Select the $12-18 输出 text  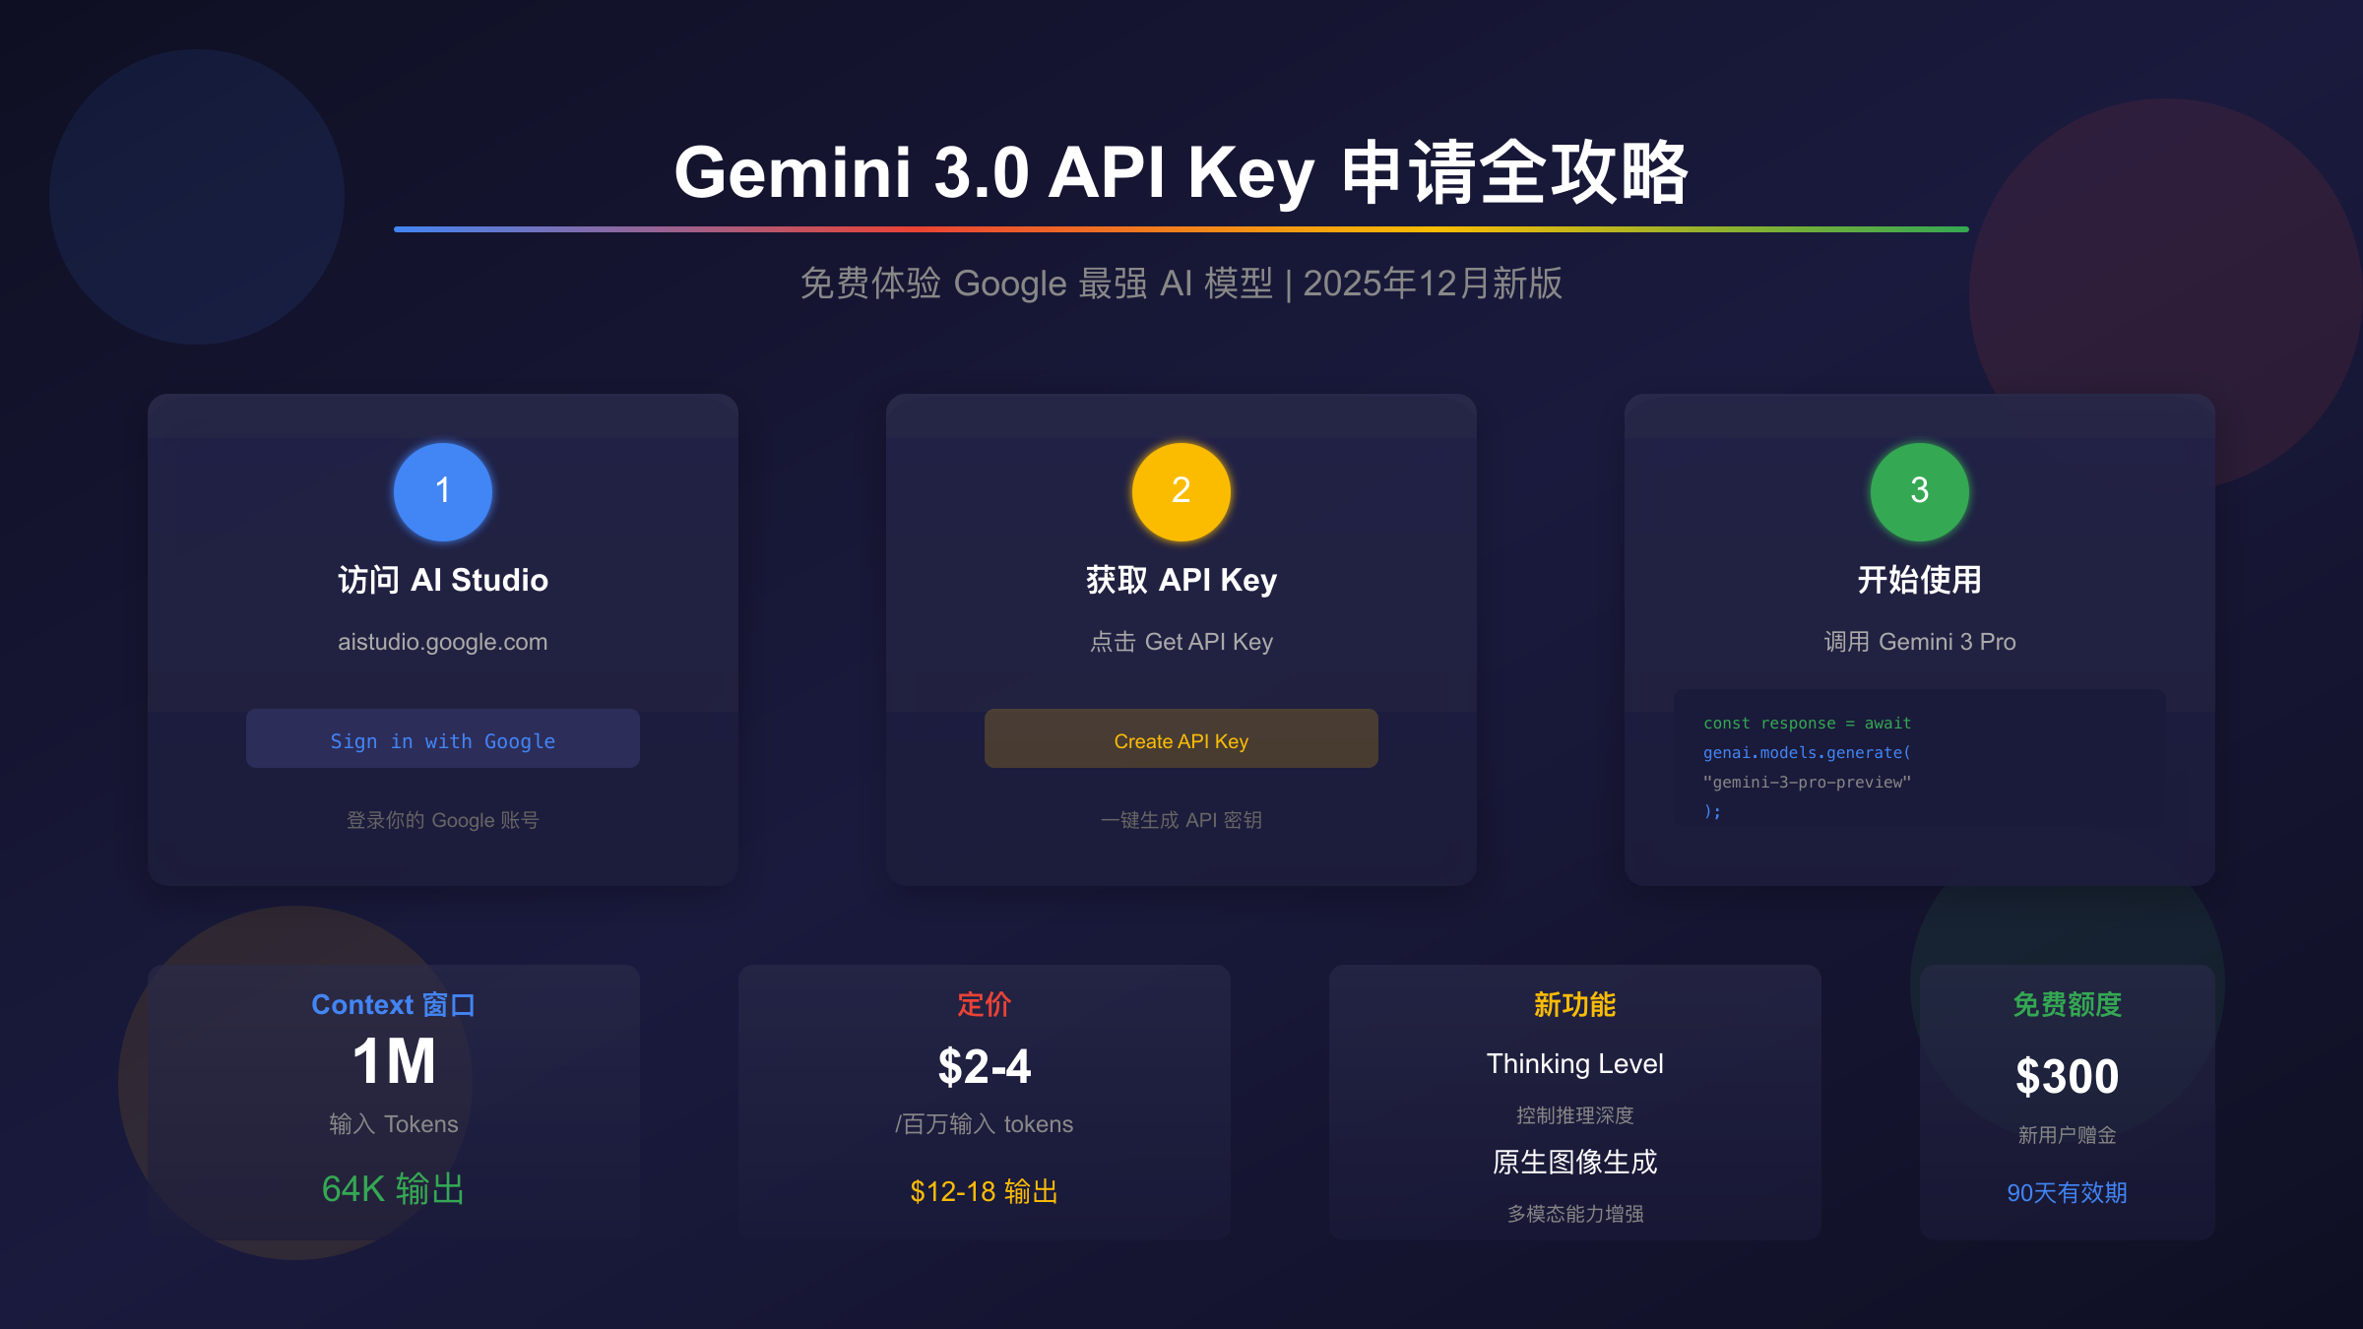pos(985,1192)
